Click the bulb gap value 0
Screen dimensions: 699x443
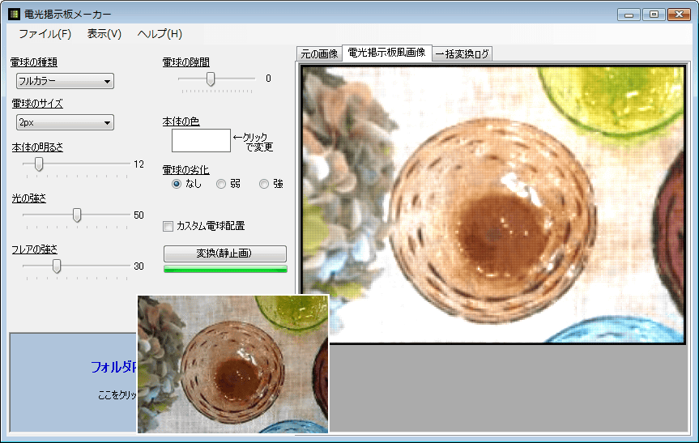pyautogui.click(x=268, y=79)
